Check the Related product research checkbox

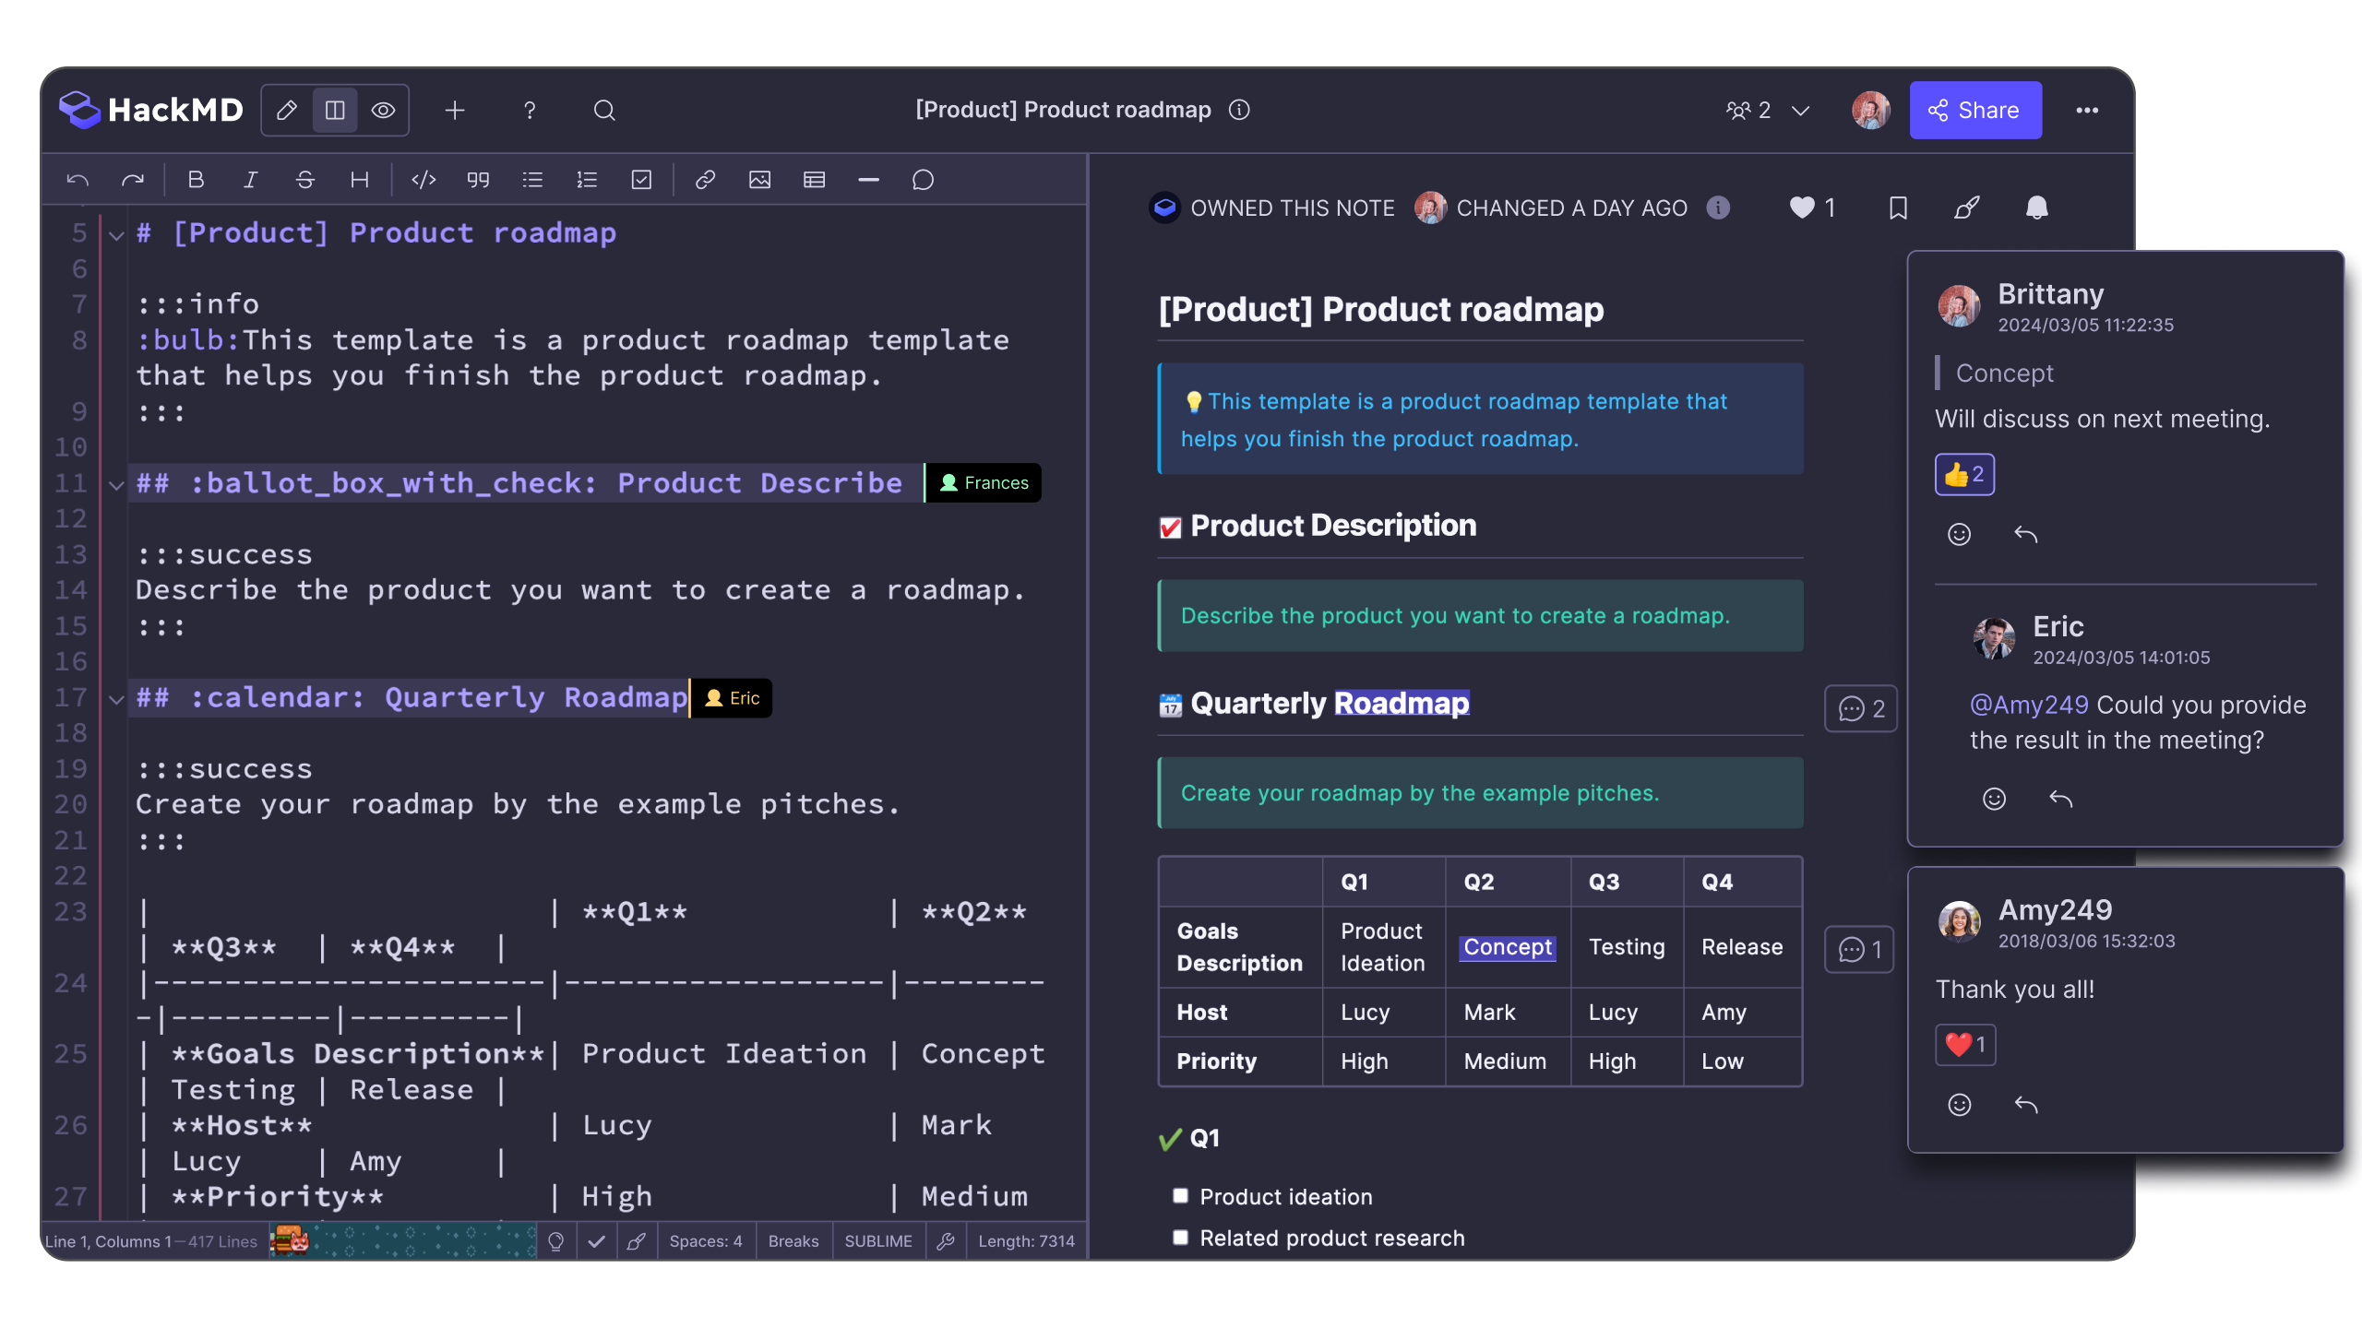pyautogui.click(x=1180, y=1238)
